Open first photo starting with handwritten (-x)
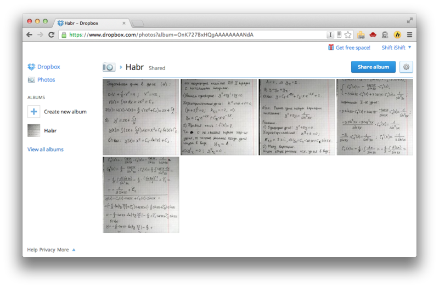 141,117
